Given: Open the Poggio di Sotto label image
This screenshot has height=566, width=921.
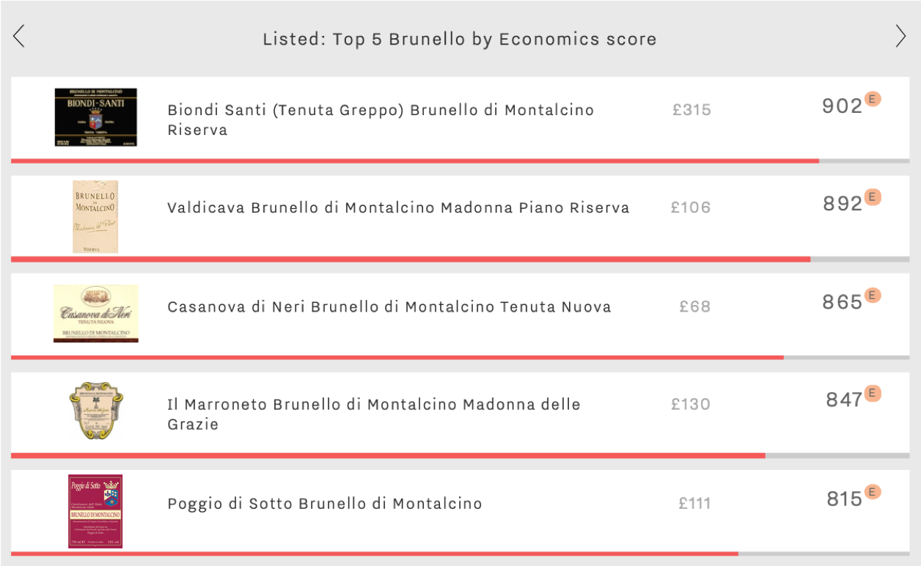Looking at the screenshot, I should coord(95,511).
